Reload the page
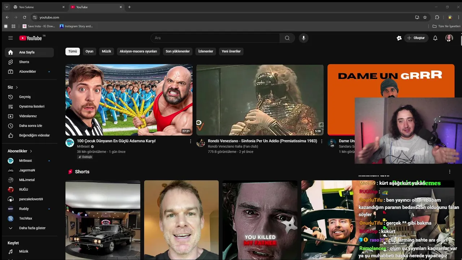This screenshot has height=260, width=462. (25, 17)
